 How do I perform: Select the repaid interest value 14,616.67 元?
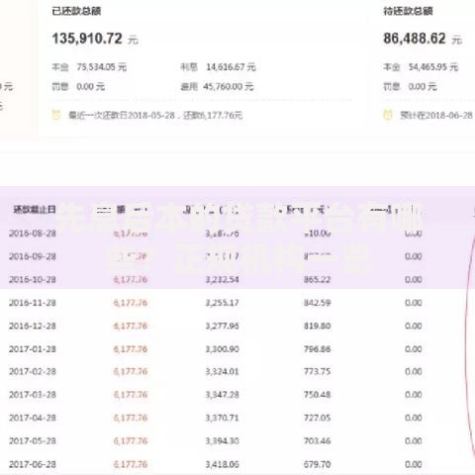coord(231,67)
